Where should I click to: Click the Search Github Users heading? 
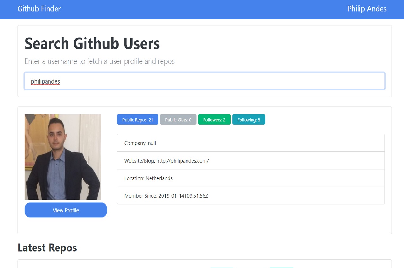92,44
